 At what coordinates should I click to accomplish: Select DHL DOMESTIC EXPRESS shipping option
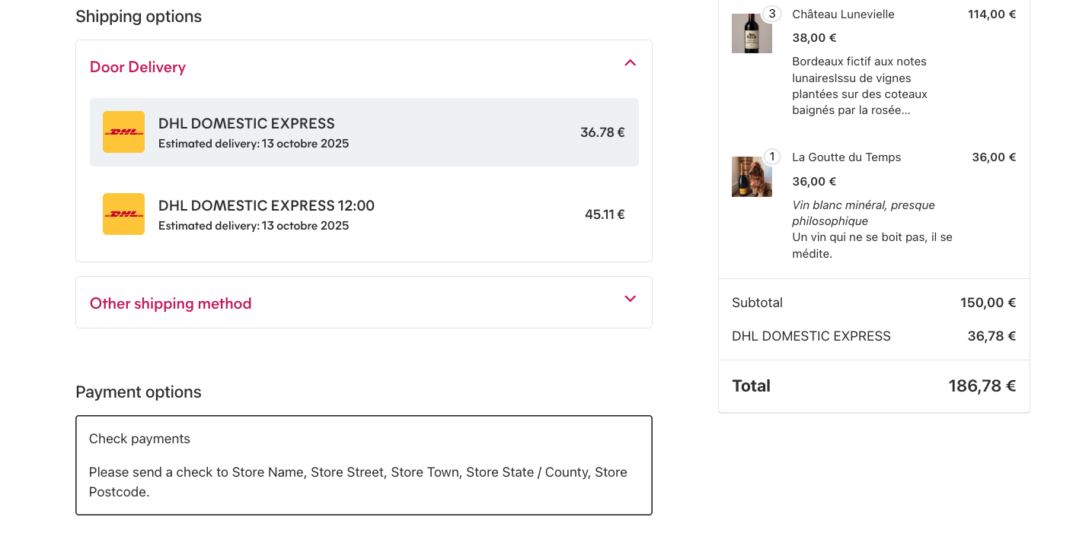pyautogui.click(x=246, y=124)
